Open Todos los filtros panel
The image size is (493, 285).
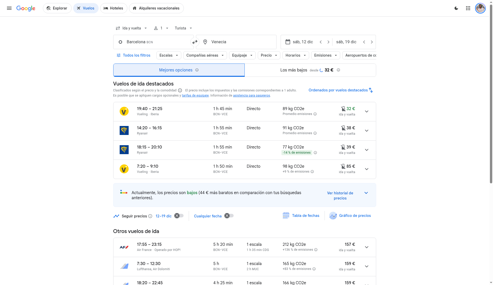[x=133, y=55]
